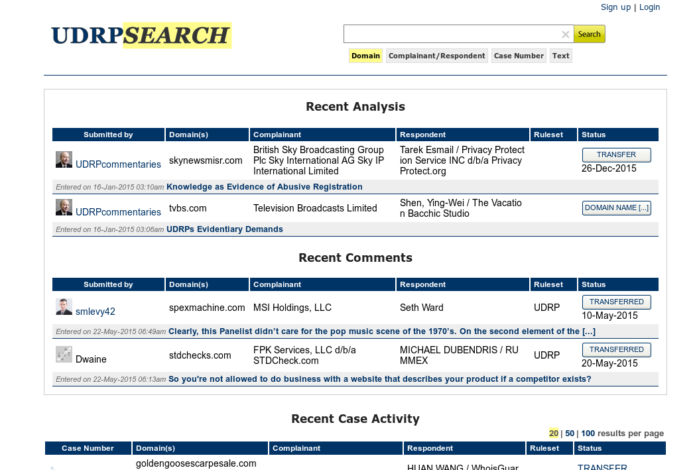Click 'Entered on 16-Jan-2015 03:06am' timestamp

point(109,229)
